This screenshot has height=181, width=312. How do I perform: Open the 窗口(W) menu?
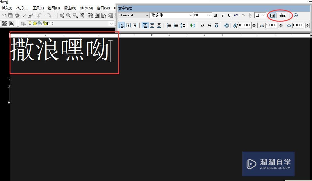click(x=103, y=8)
